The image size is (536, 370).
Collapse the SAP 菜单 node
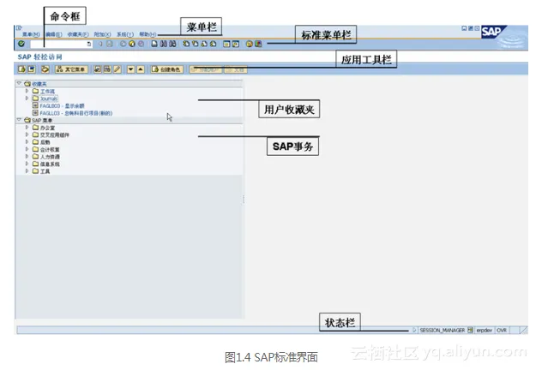coord(20,119)
